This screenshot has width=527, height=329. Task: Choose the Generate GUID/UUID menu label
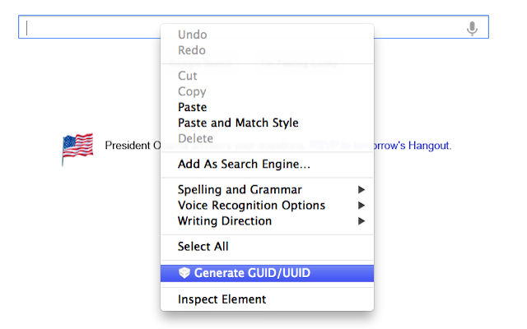coord(252,273)
